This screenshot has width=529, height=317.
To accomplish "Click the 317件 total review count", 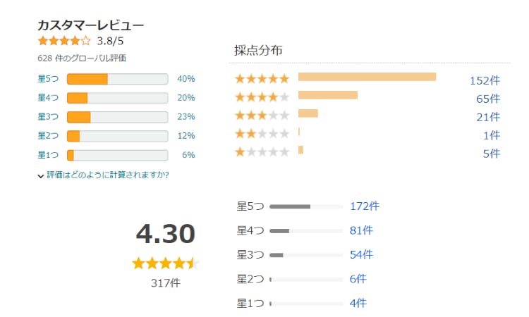I will click(166, 283).
